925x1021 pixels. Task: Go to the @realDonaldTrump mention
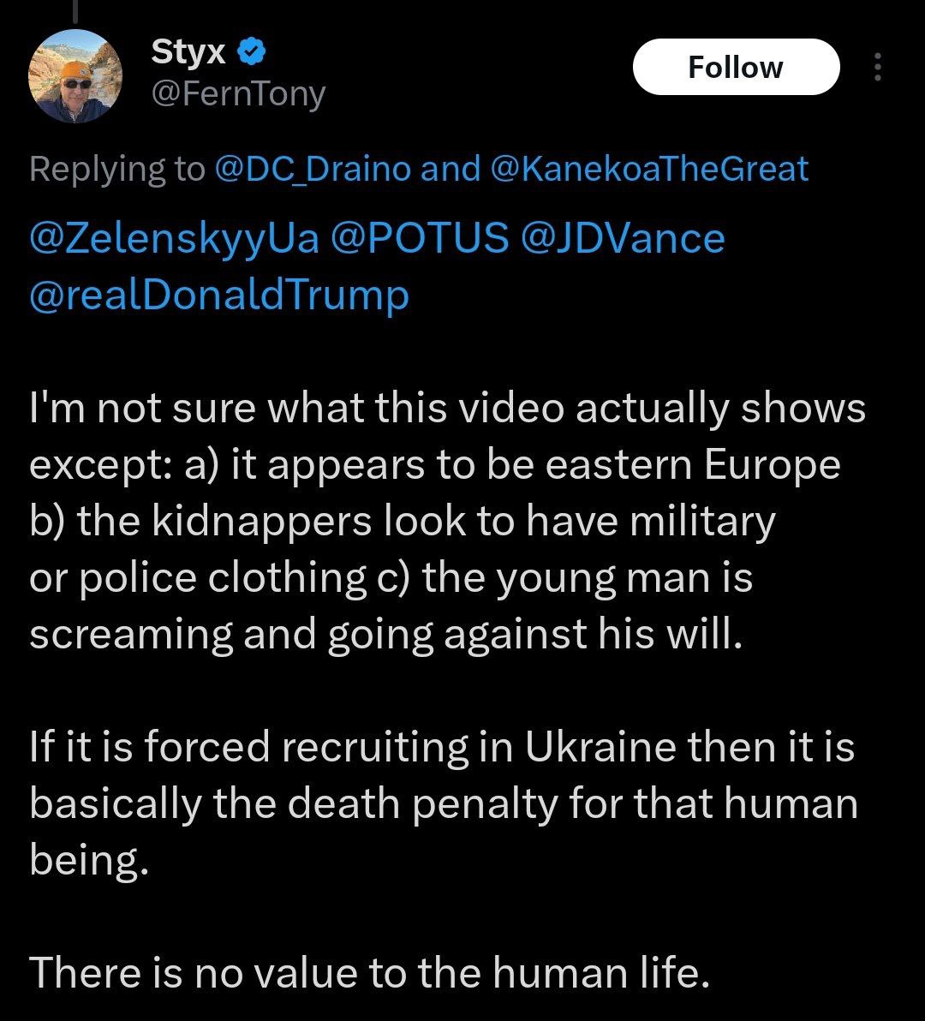tap(219, 295)
